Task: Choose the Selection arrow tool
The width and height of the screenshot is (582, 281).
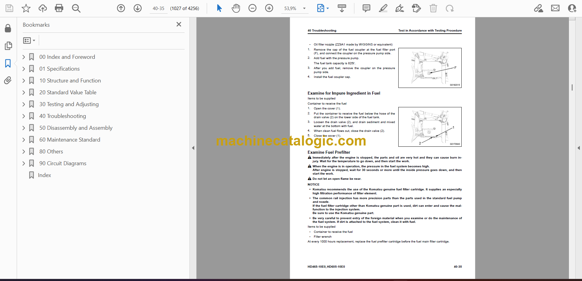Action: (x=219, y=8)
